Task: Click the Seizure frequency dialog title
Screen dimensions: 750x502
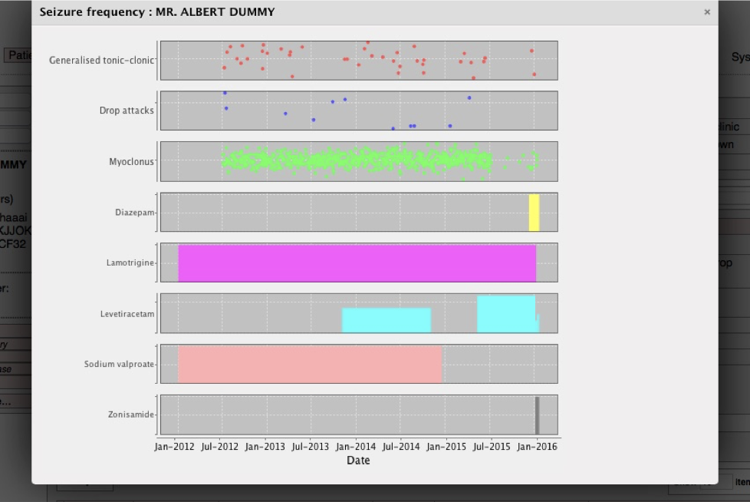Action: [156, 12]
